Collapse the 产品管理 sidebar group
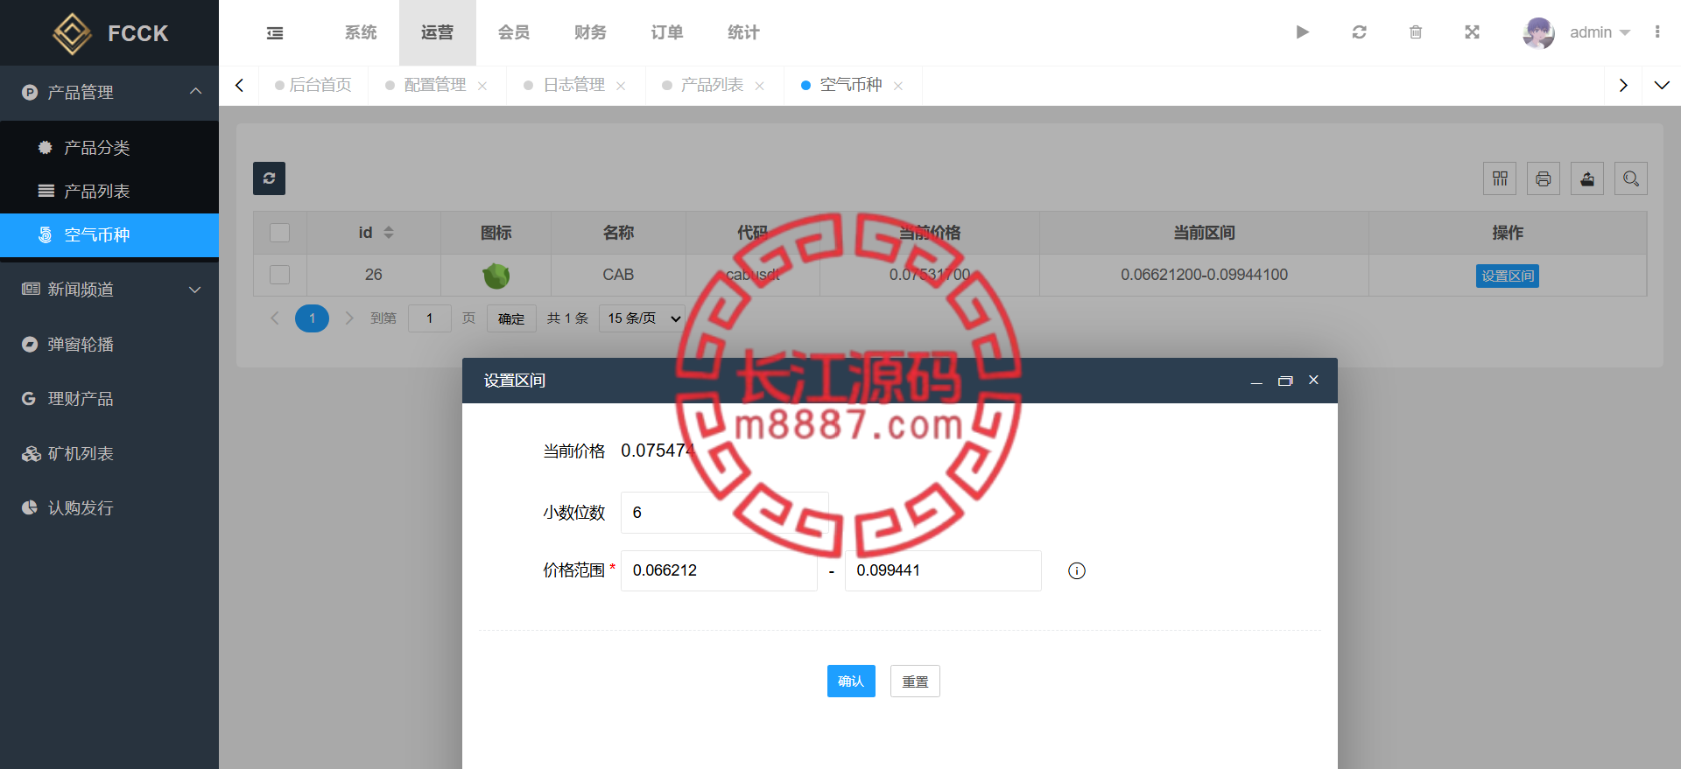The height and width of the screenshot is (769, 1681). click(x=109, y=92)
